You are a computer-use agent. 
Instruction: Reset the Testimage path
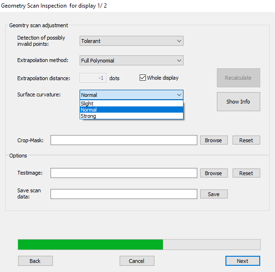[x=246, y=173]
